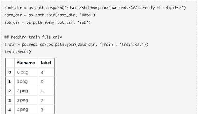
Task: Click the 4.png filename cell
Action: pyautogui.click(x=26, y=110)
